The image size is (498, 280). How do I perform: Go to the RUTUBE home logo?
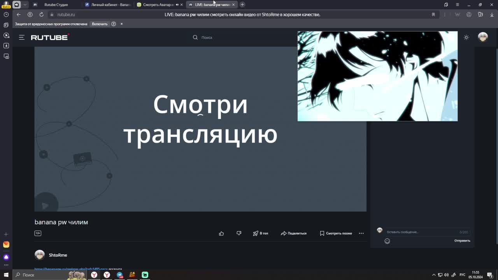[x=50, y=37]
